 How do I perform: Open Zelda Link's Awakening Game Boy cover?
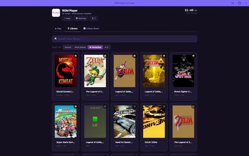(183, 122)
